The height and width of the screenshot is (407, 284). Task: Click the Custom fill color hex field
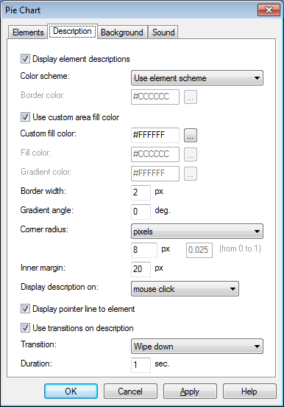click(155, 135)
